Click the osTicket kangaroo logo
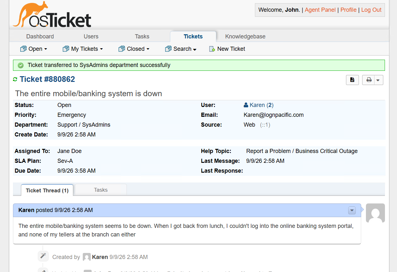 52,15
